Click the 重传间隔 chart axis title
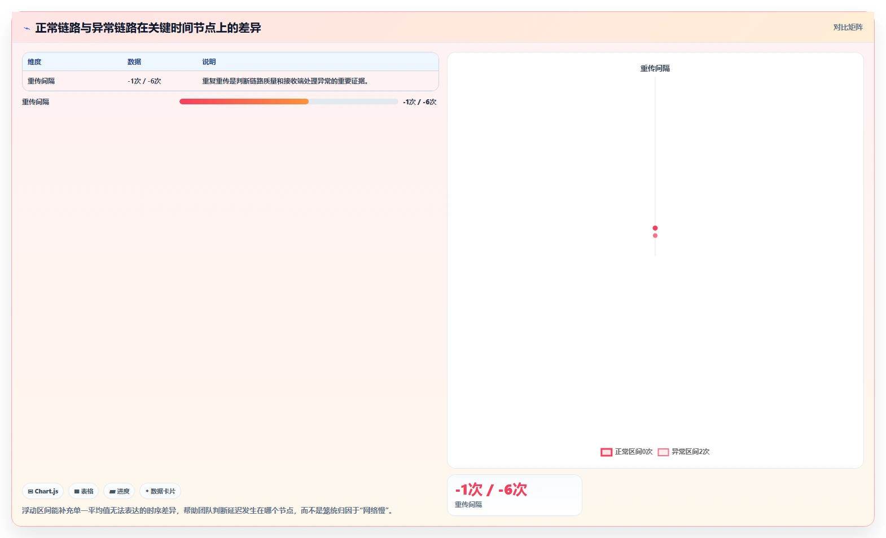The height and width of the screenshot is (538, 886). pos(655,68)
